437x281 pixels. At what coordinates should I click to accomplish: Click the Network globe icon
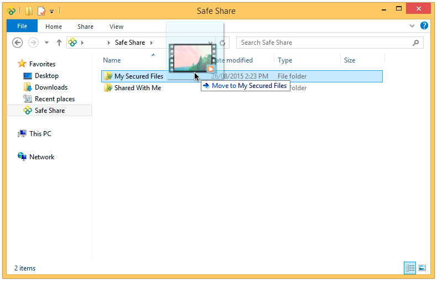22,157
